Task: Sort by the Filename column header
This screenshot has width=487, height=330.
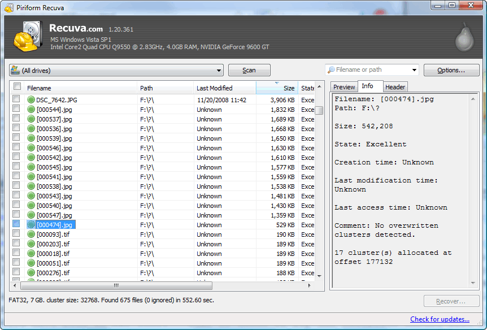Action: click(80, 88)
